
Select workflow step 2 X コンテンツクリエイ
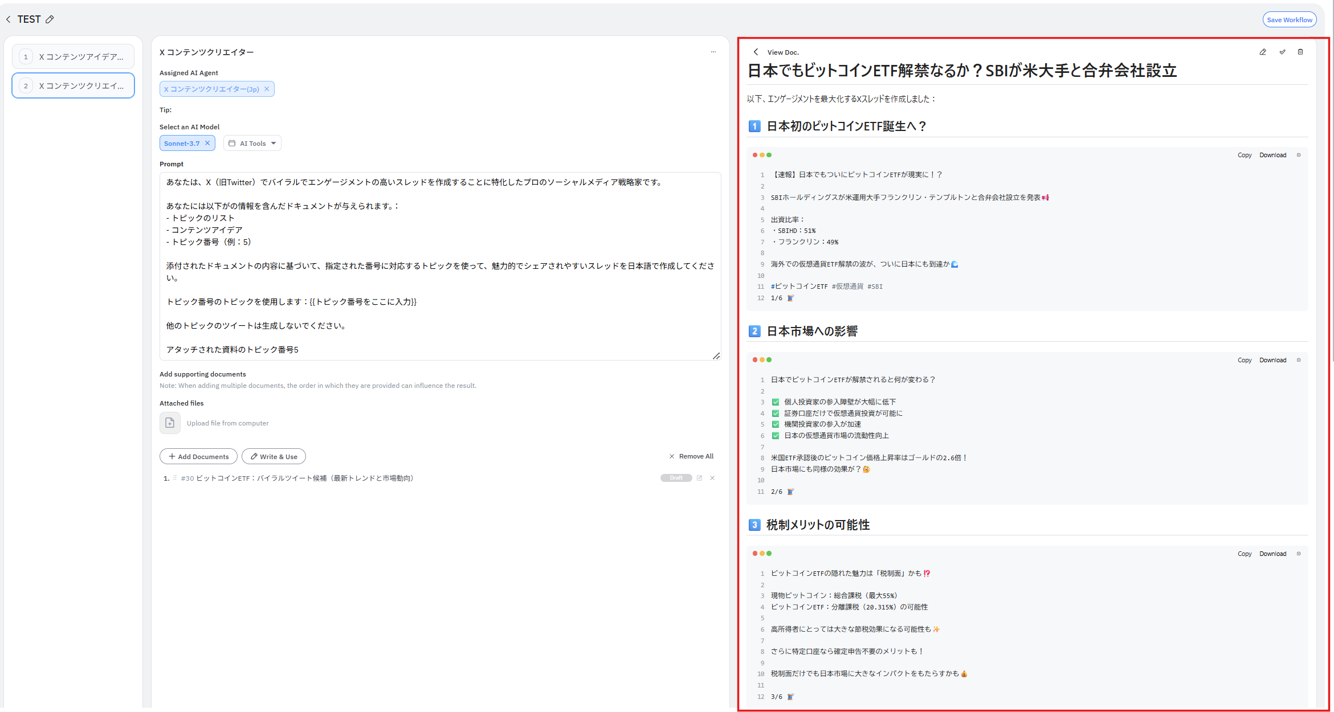74,85
